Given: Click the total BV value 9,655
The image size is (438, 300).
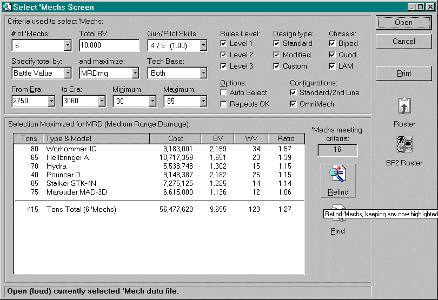Looking at the screenshot, I should (218, 210).
